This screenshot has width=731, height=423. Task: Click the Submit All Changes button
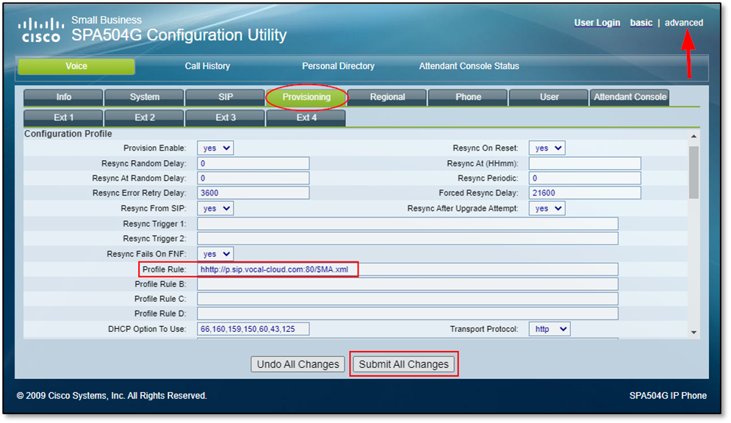[404, 364]
